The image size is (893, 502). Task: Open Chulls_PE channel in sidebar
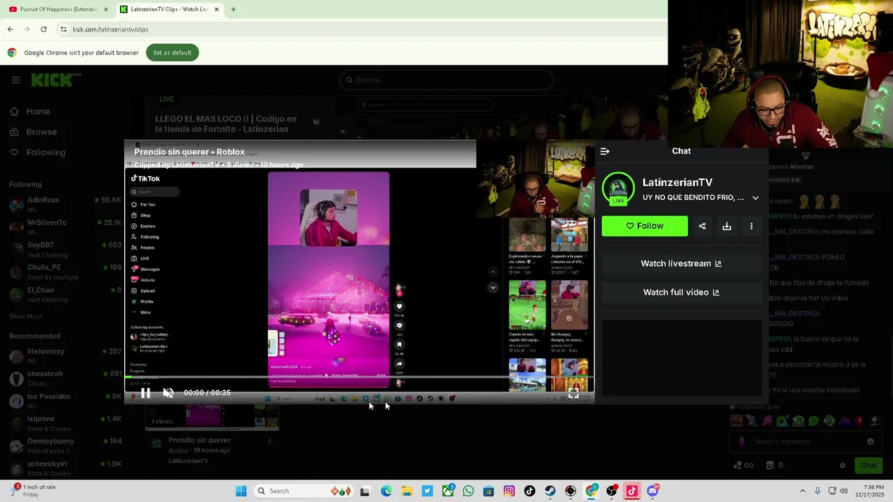[65, 271]
